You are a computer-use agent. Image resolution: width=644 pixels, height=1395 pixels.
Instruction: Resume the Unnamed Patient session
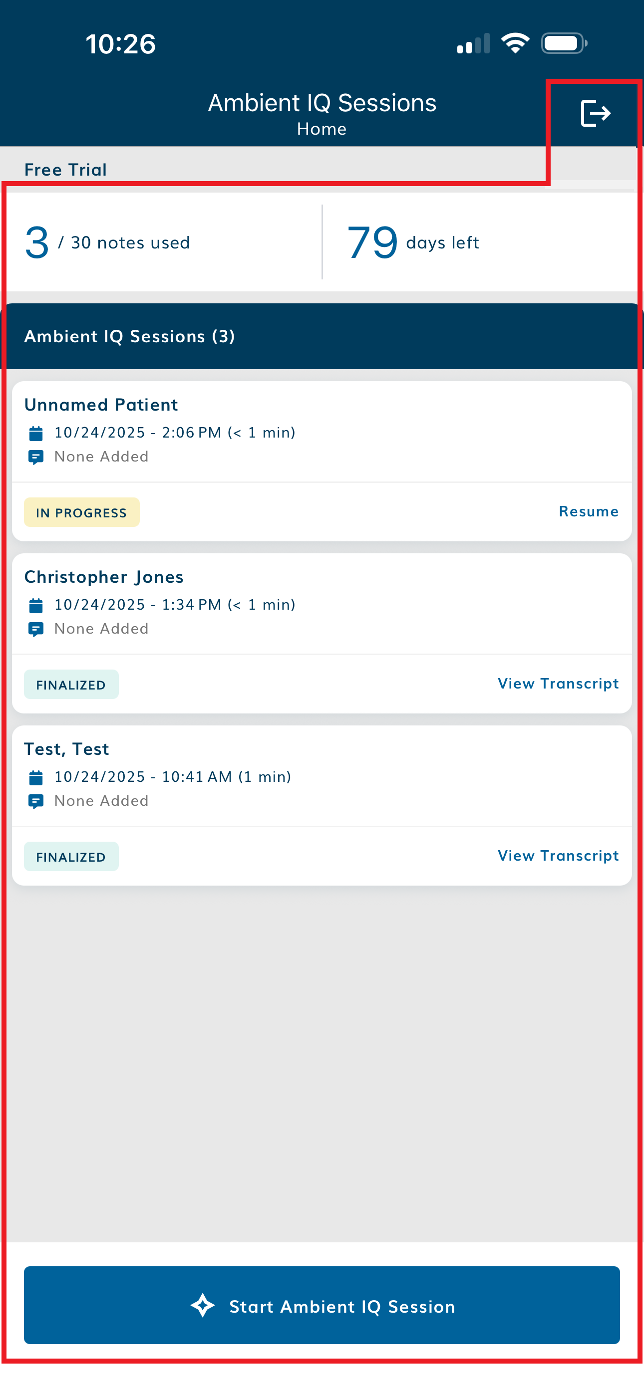588,512
